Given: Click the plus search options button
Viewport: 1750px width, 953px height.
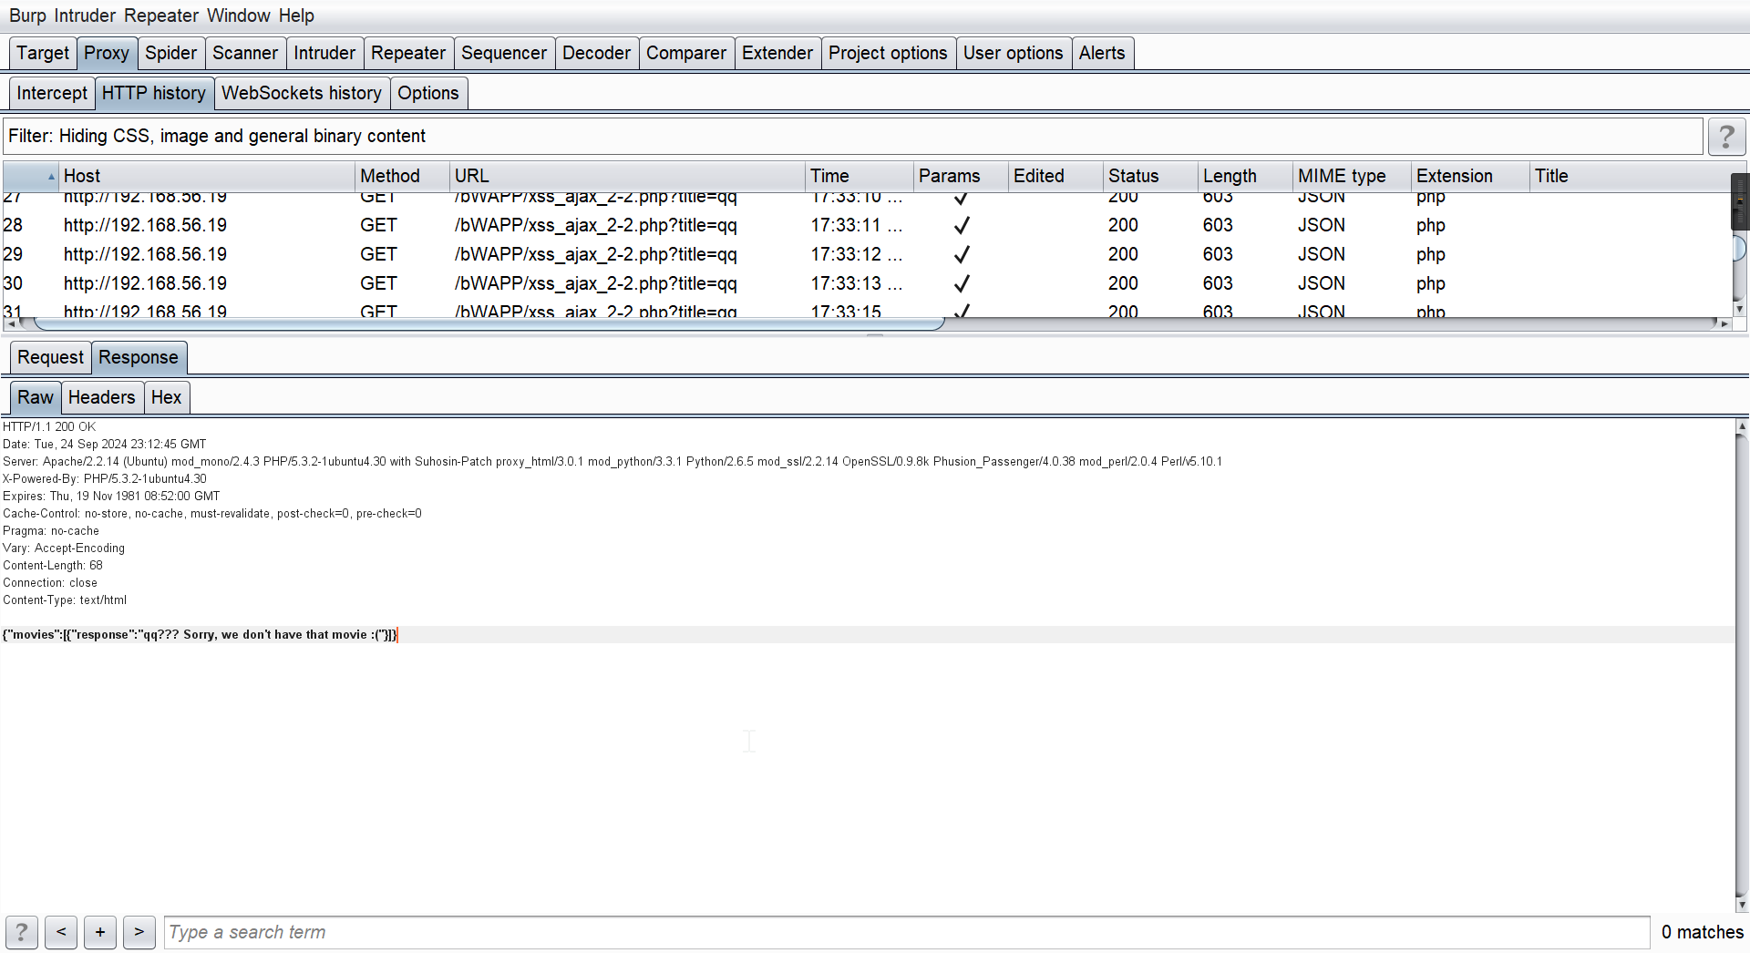Looking at the screenshot, I should (x=100, y=932).
